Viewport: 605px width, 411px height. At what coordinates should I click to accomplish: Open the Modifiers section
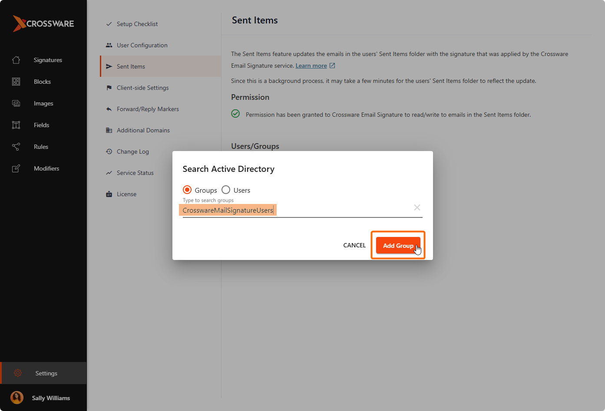(46, 168)
